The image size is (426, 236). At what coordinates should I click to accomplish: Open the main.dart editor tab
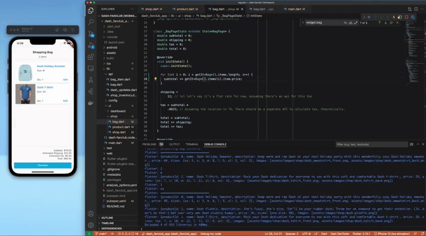tap(294, 9)
